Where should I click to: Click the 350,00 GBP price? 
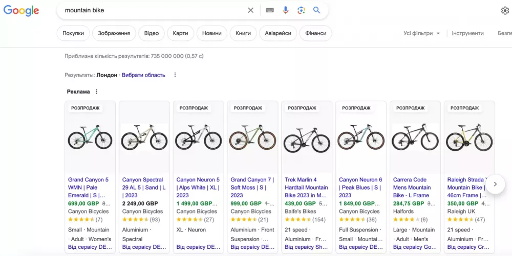click(463, 203)
